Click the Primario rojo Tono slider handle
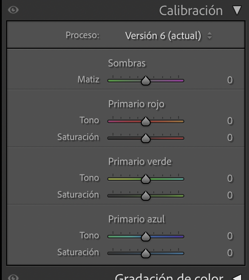Viewport: 249px width, 280px height. pos(146,121)
